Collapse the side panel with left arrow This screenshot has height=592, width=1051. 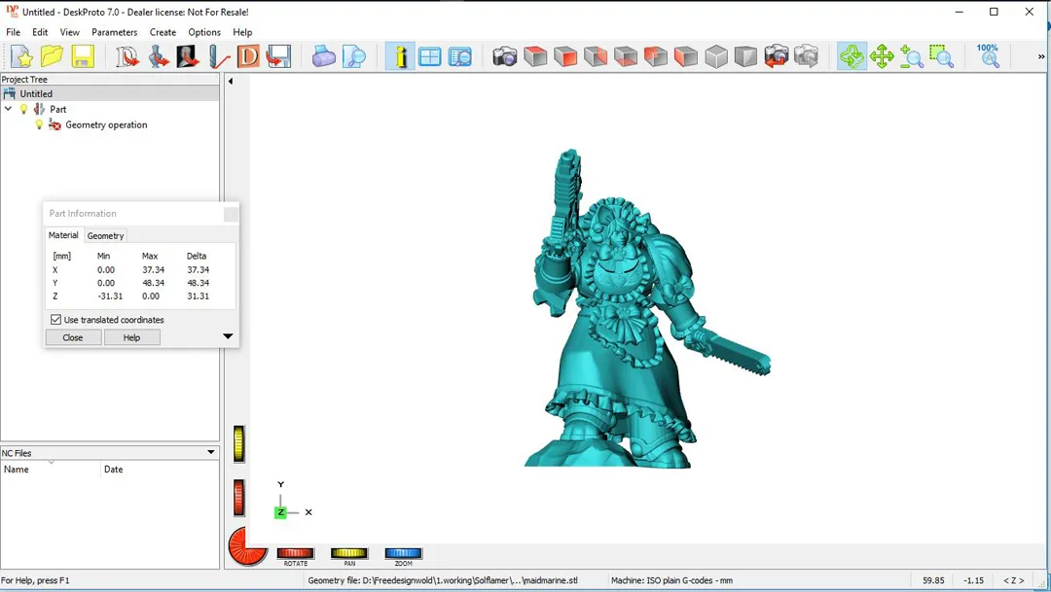[231, 81]
